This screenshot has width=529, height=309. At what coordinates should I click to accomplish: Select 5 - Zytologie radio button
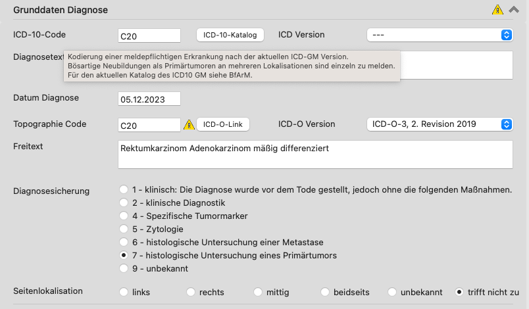point(124,229)
